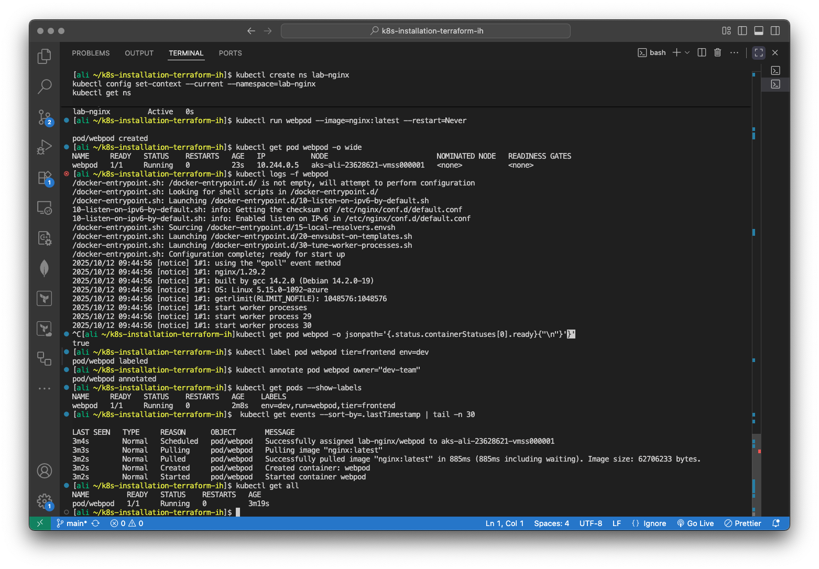819x569 pixels.
Task: Open the Remote Explorer icon
Action: pos(45,208)
